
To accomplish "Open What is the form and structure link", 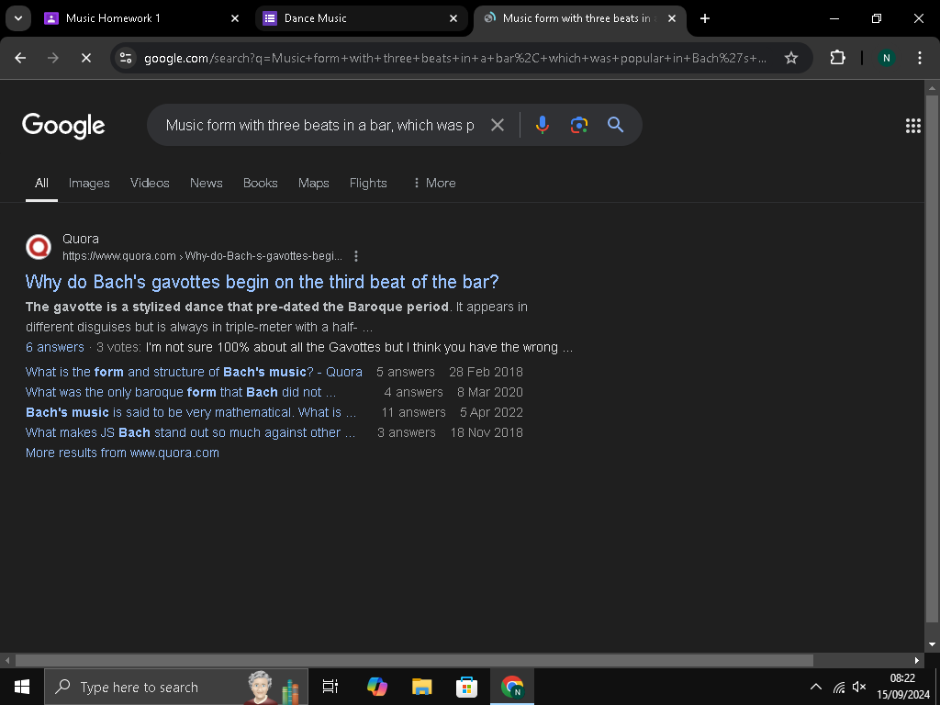I will (x=194, y=373).
